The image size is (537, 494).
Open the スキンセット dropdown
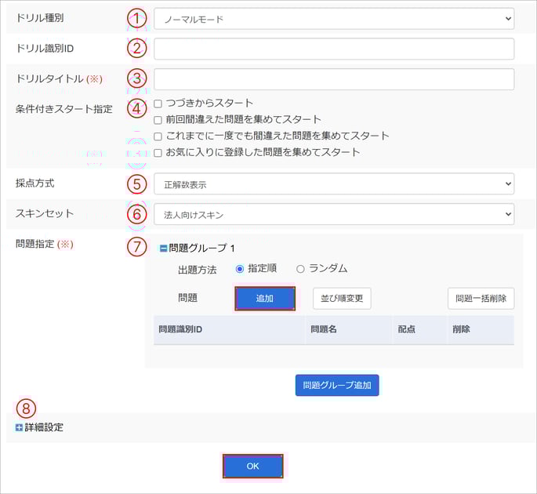334,214
